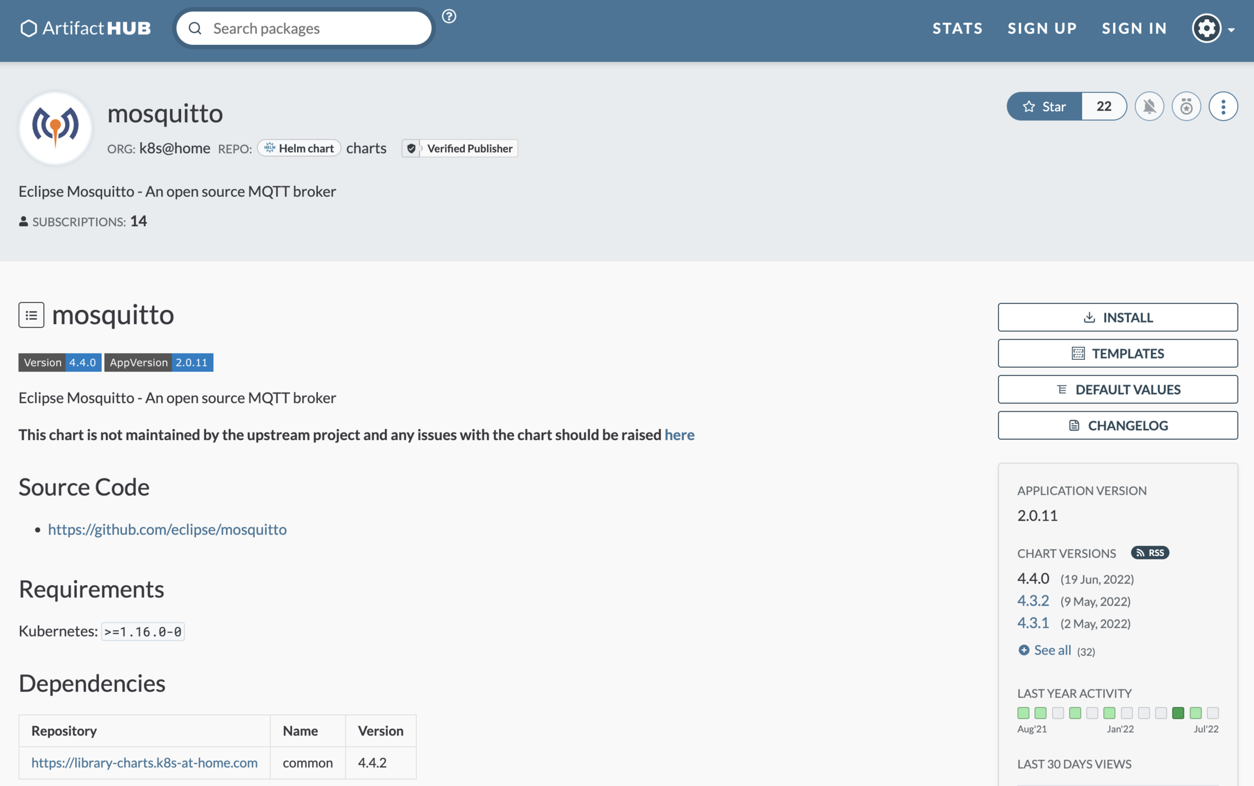Viewport: 1254px width, 786px height.
Task: Expand See all chart versions
Action: point(1051,650)
